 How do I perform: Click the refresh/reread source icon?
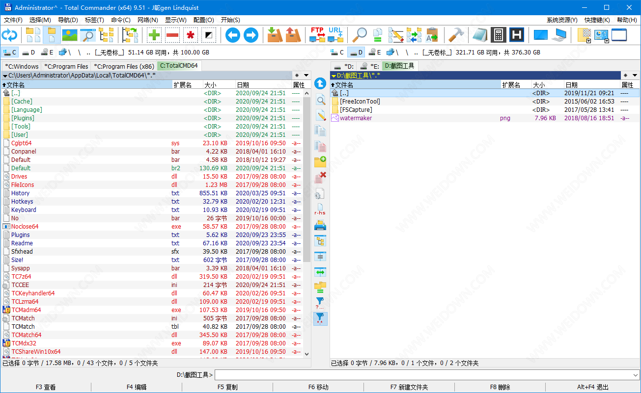(9, 35)
